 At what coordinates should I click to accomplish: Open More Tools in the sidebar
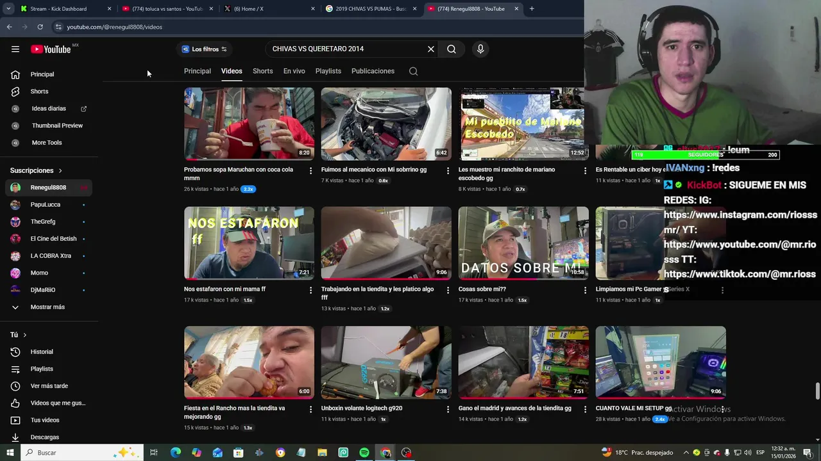point(49,143)
